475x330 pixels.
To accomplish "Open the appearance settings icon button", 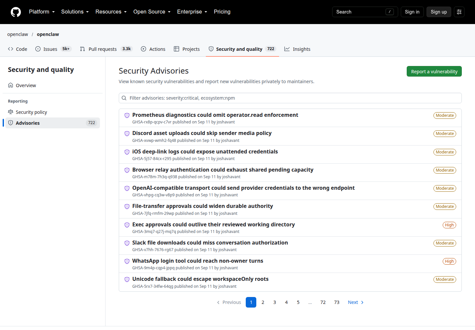I will click(459, 12).
